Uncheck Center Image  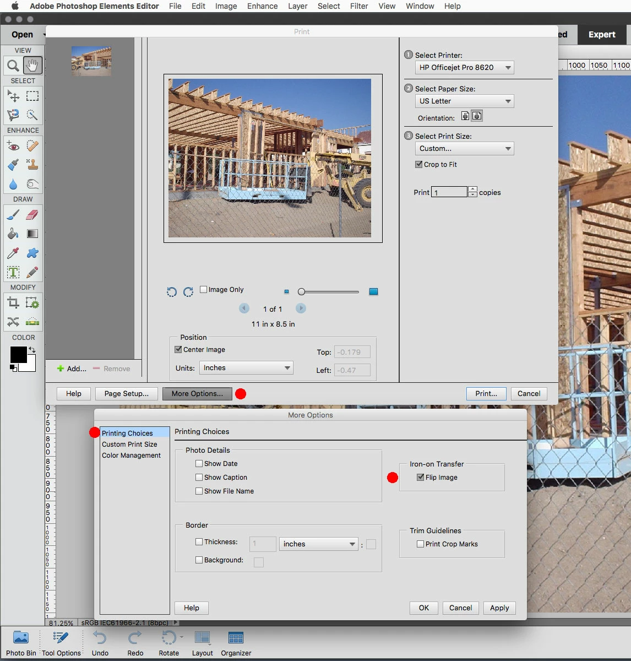pyautogui.click(x=178, y=349)
